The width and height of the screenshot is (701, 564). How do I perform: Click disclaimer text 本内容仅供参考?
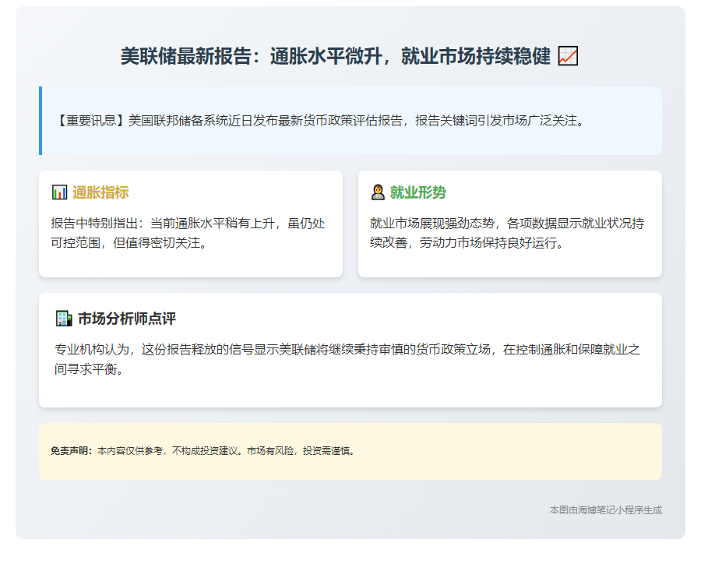(227, 451)
